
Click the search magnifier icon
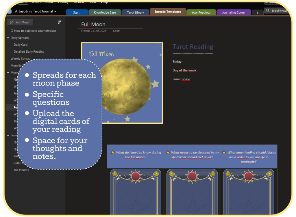[x=268, y=11]
